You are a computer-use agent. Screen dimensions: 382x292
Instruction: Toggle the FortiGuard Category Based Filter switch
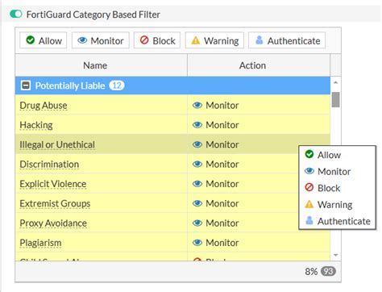coord(16,14)
